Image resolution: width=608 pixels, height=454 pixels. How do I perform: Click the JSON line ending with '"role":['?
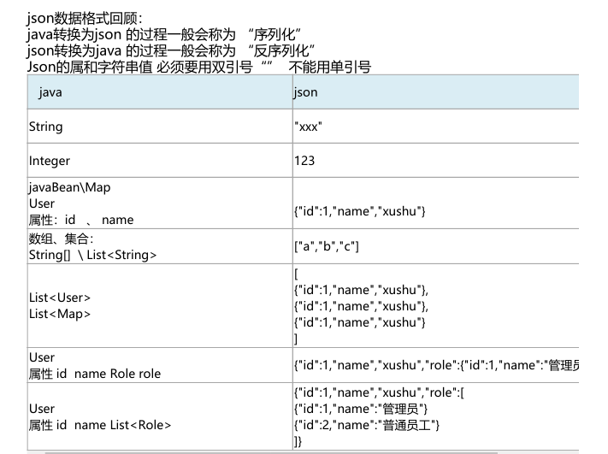[379, 392]
